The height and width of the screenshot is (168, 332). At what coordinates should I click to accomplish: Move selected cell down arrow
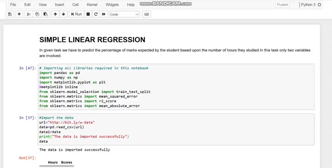pos(63,14)
